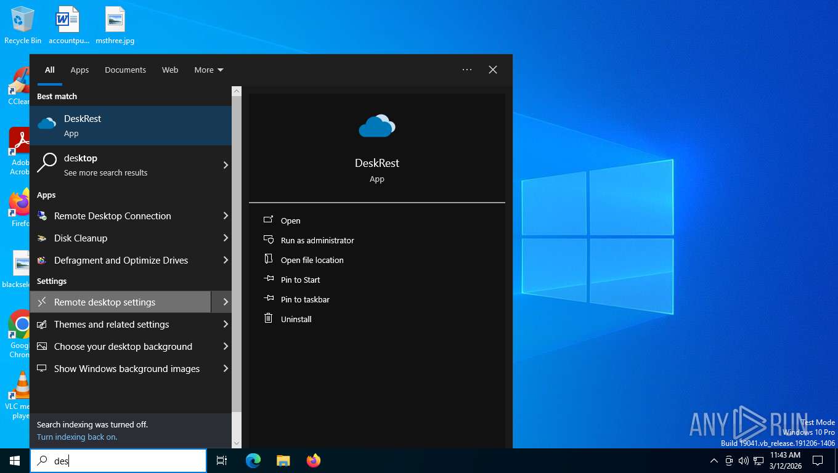
Task: Open the search options ellipsis menu
Action: [467, 70]
